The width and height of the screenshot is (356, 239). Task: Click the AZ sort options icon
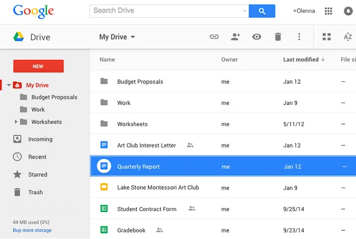pos(348,37)
